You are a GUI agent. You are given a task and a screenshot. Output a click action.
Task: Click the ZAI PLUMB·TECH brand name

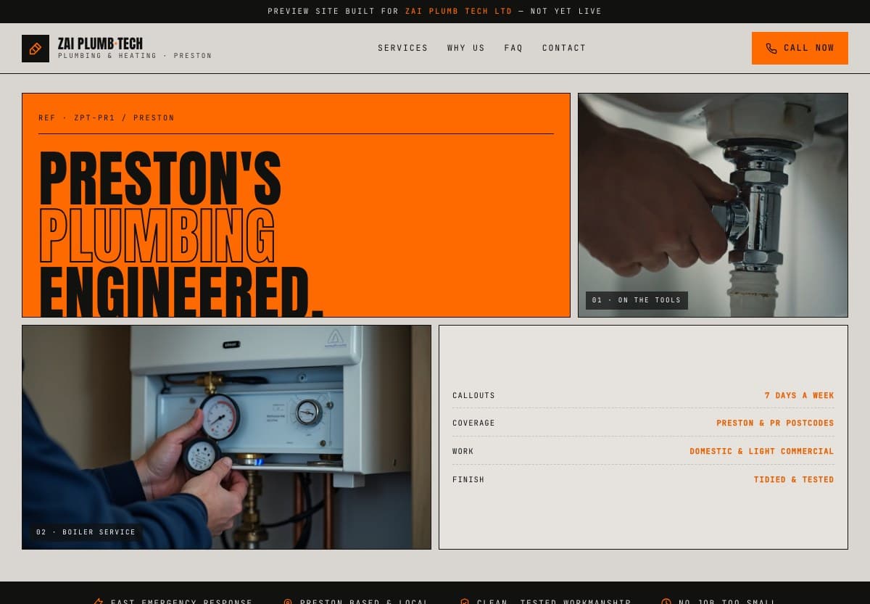coord(100,44)
